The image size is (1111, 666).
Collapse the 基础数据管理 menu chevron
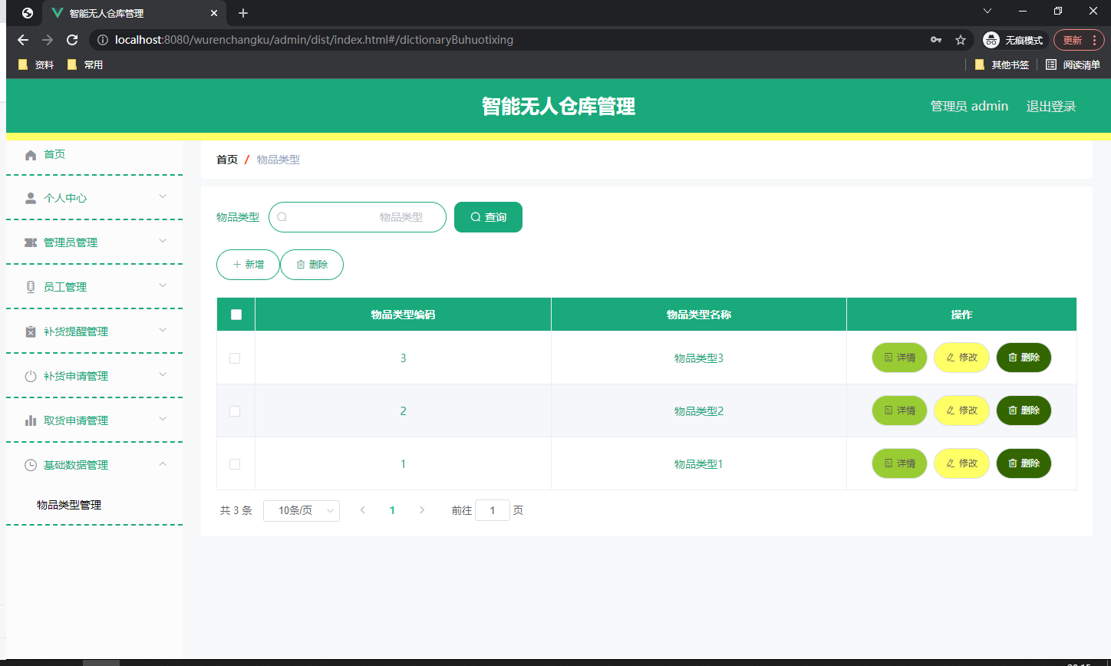163,463
